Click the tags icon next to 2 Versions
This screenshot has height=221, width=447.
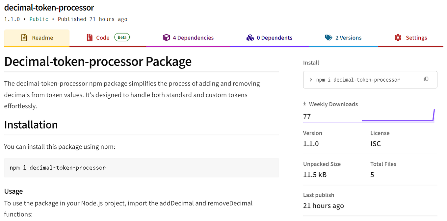pyautogui.click(x=329, y=37)
